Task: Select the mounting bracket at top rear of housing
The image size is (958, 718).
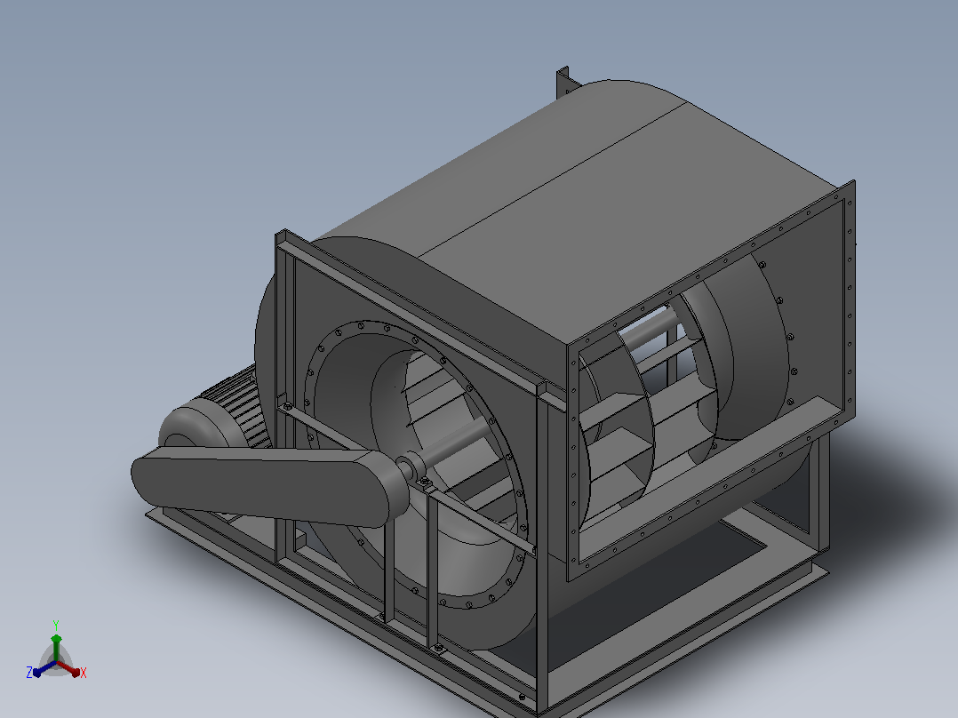Action: [x=563, y=83]
